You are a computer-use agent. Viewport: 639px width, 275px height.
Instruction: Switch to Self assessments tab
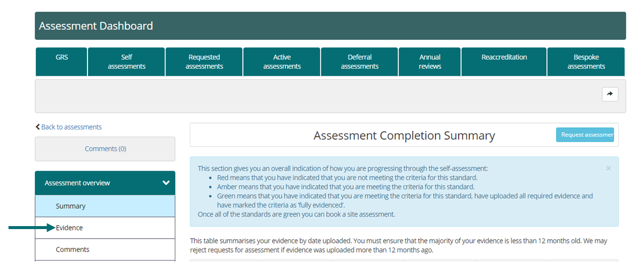[126, 61]
